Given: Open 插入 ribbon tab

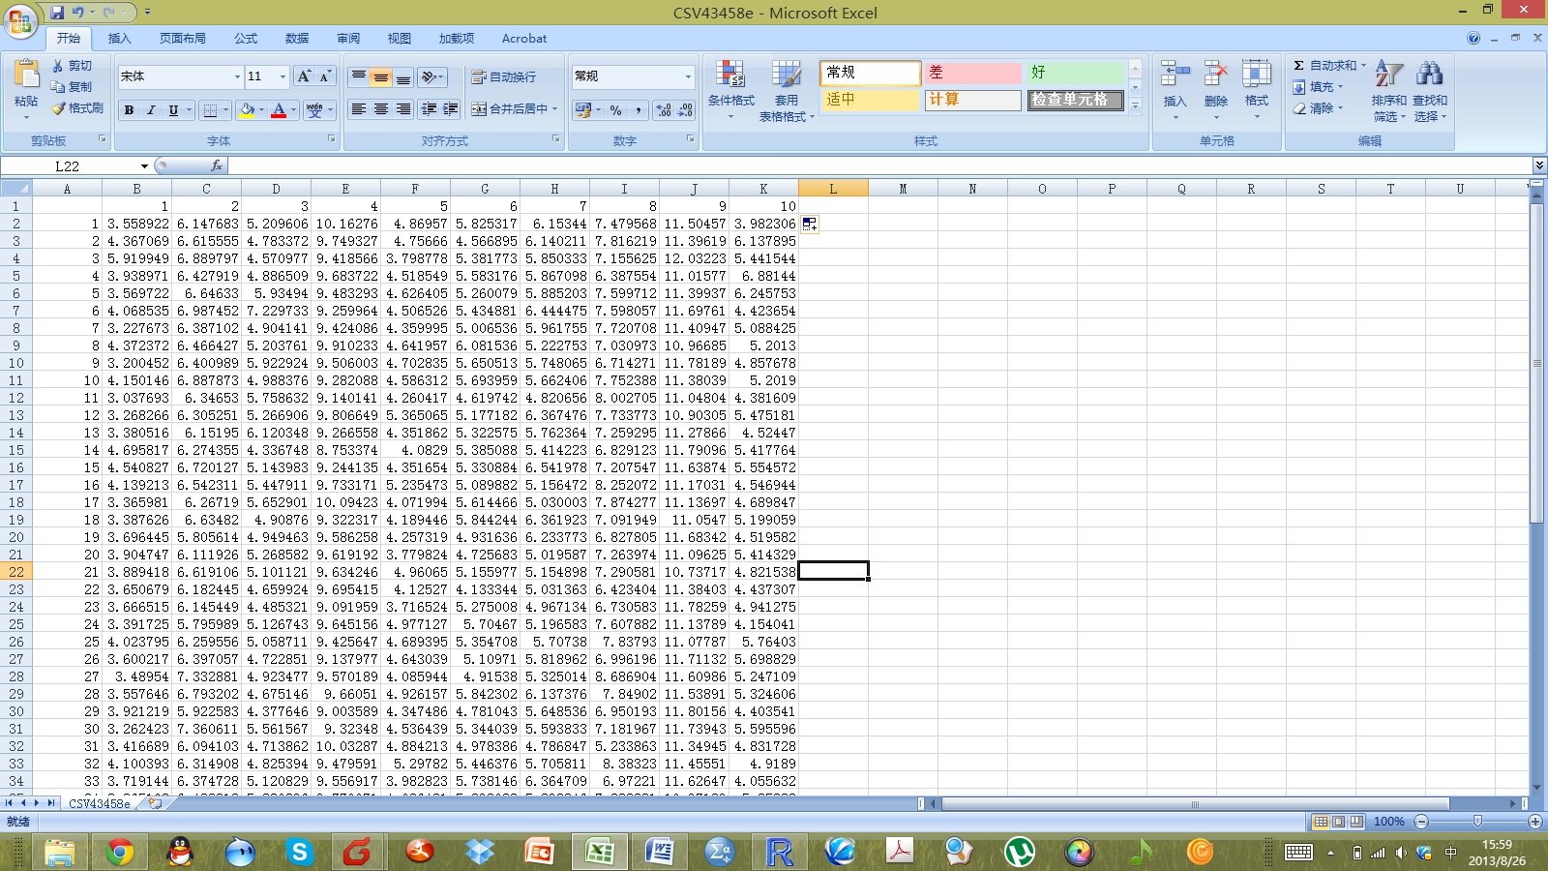Looking at the screenshot, I should tap(120, 39).
